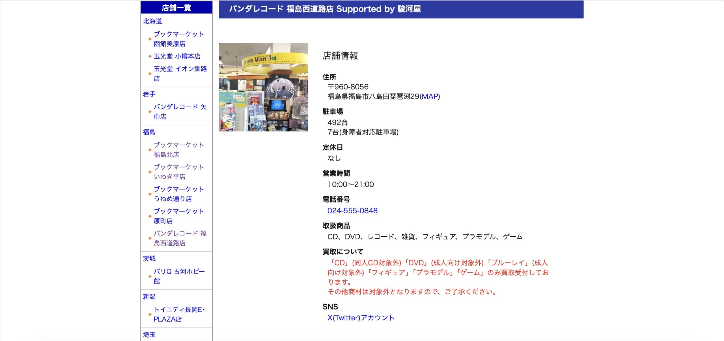Image resolution: width=724 pixels, height=341 pixels.
Task: Call phone number 024-555-0848
Action: point(352,211)
